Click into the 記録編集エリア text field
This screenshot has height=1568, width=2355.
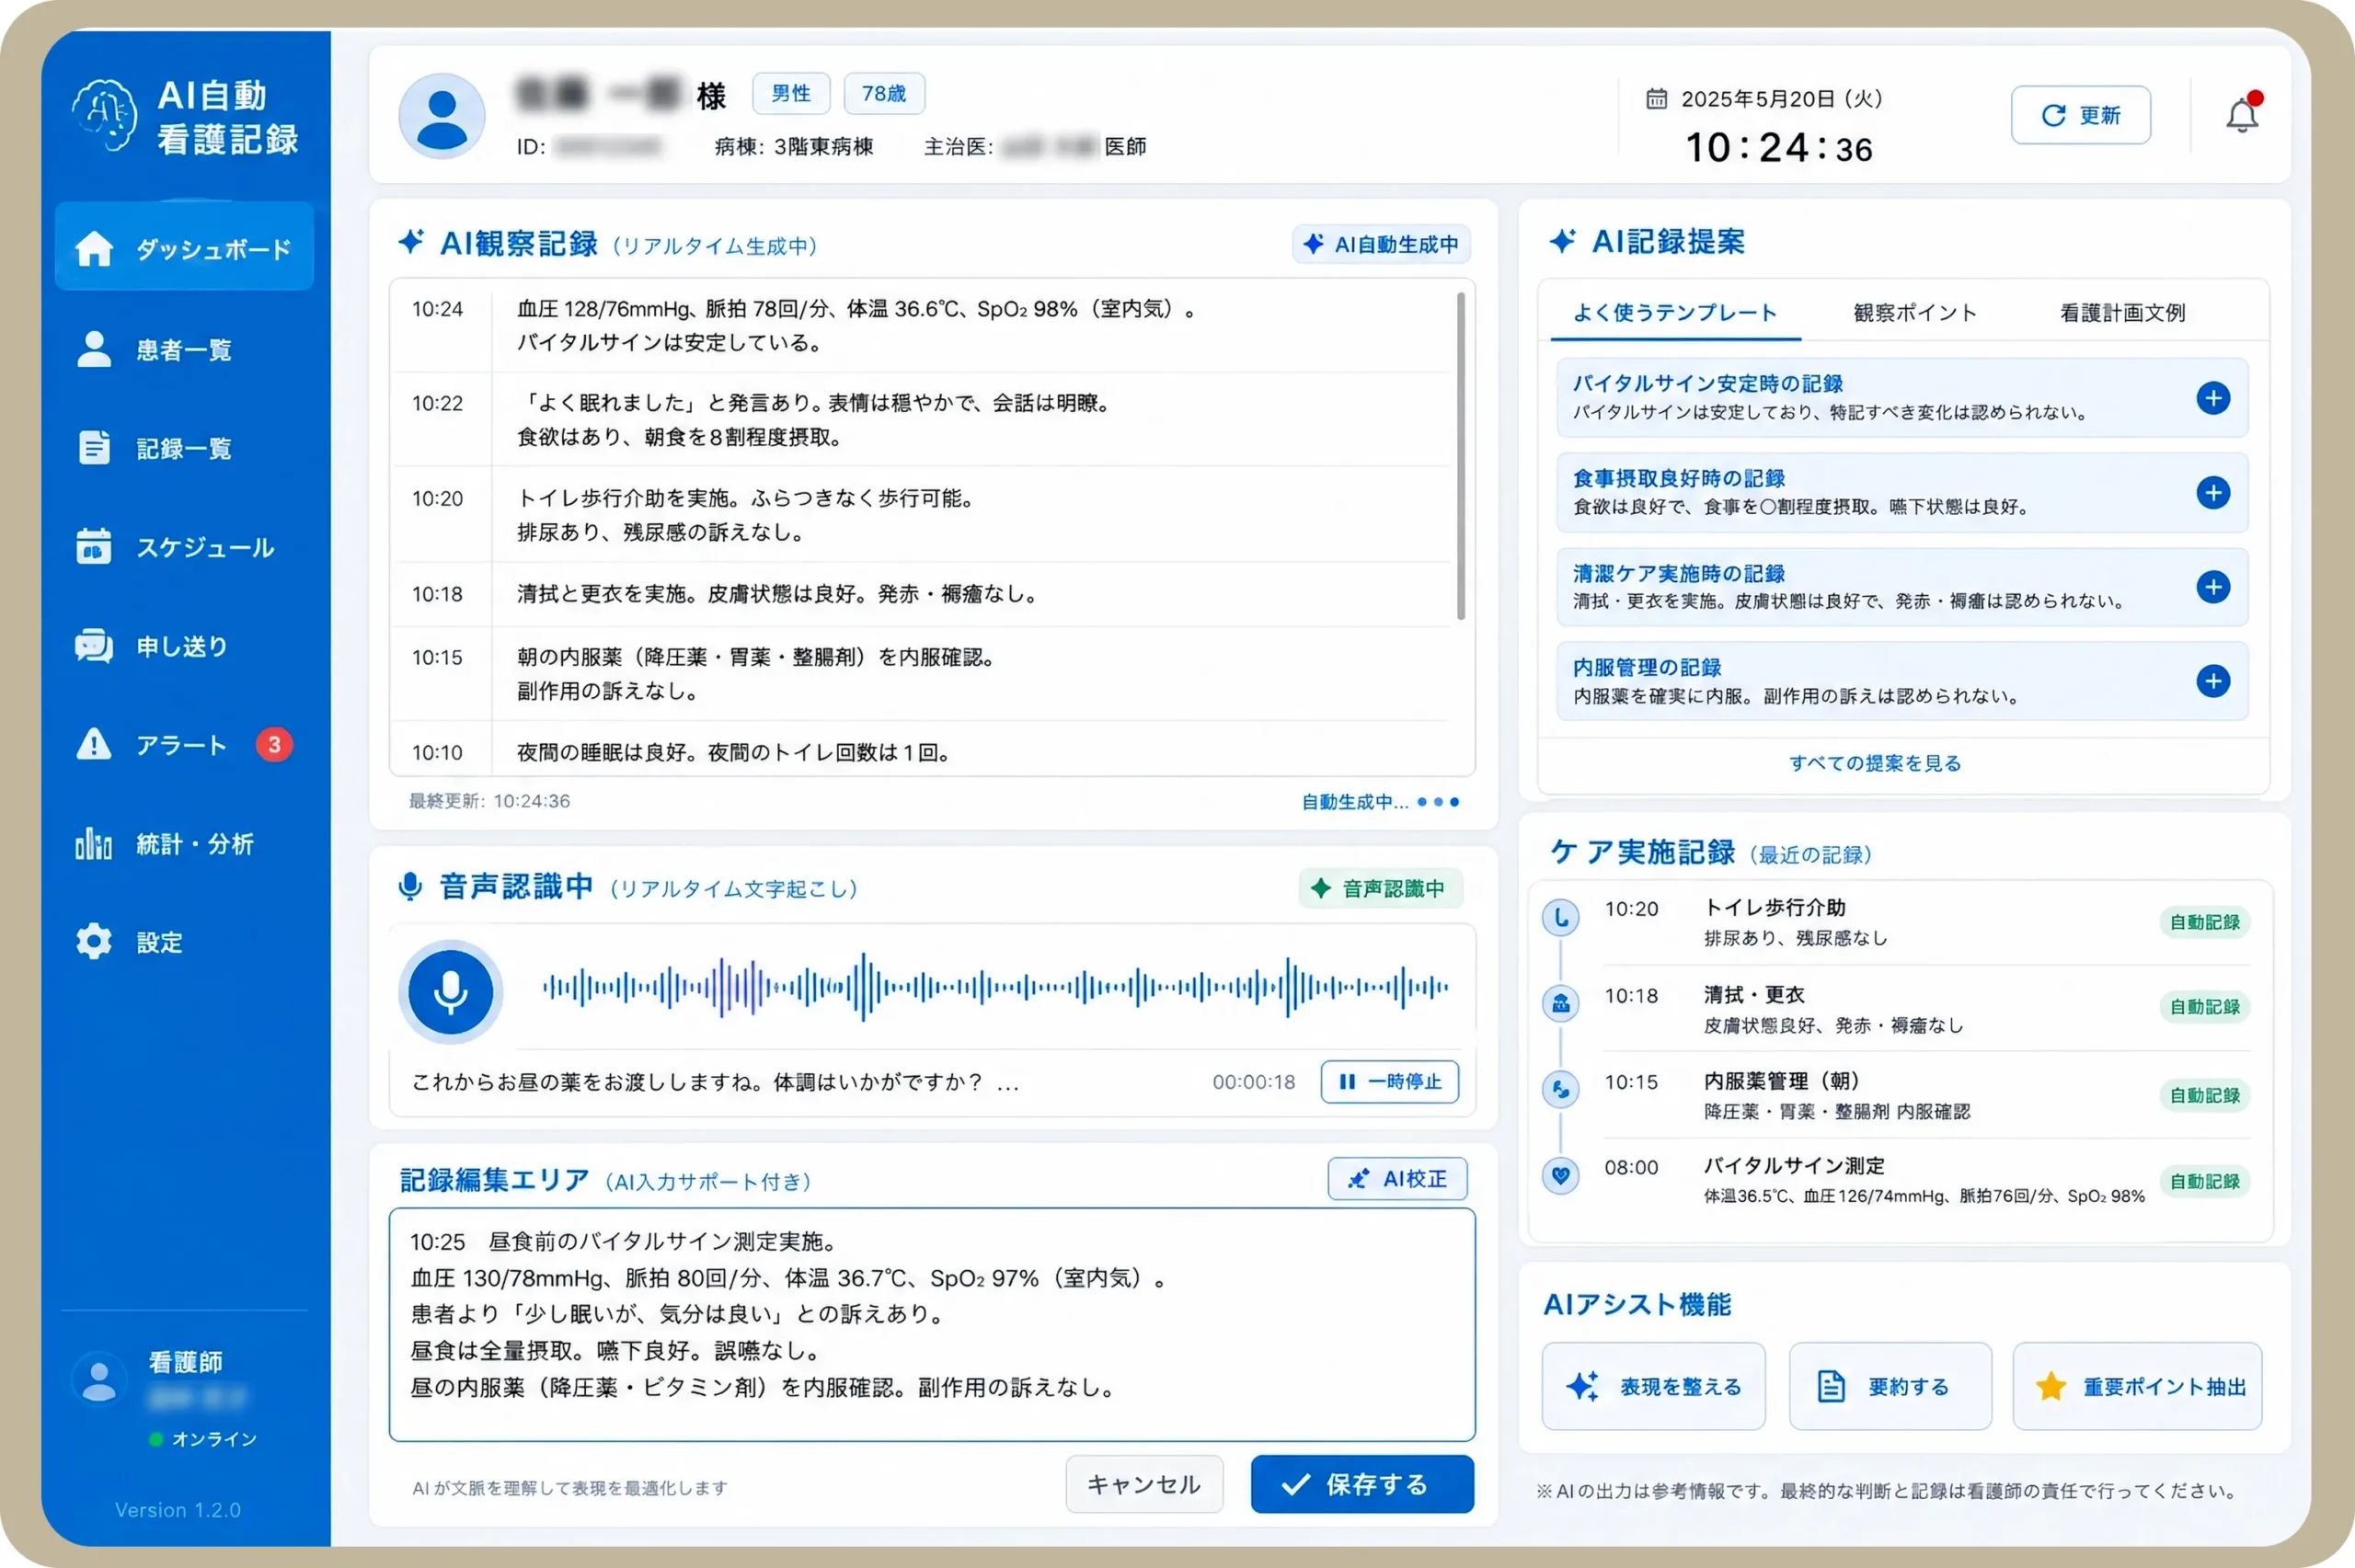click(932, 1324)
